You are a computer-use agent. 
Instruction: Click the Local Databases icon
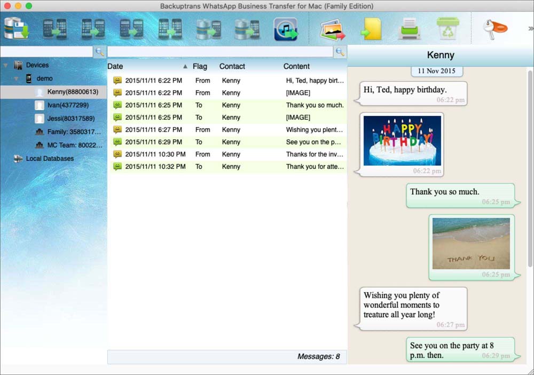tap(18, 158)
